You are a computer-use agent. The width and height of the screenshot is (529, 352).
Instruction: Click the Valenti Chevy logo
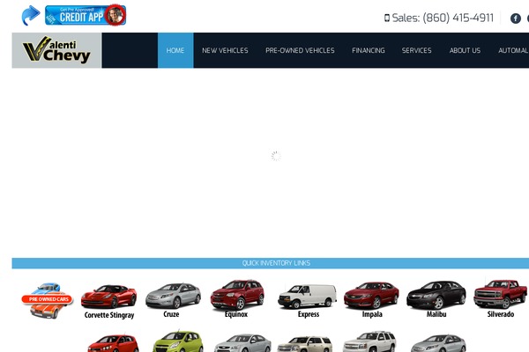pos(56,50)
